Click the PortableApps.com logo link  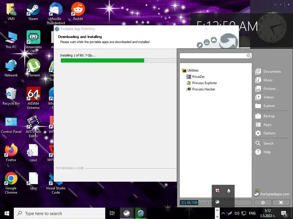click(x=272, y=194)
